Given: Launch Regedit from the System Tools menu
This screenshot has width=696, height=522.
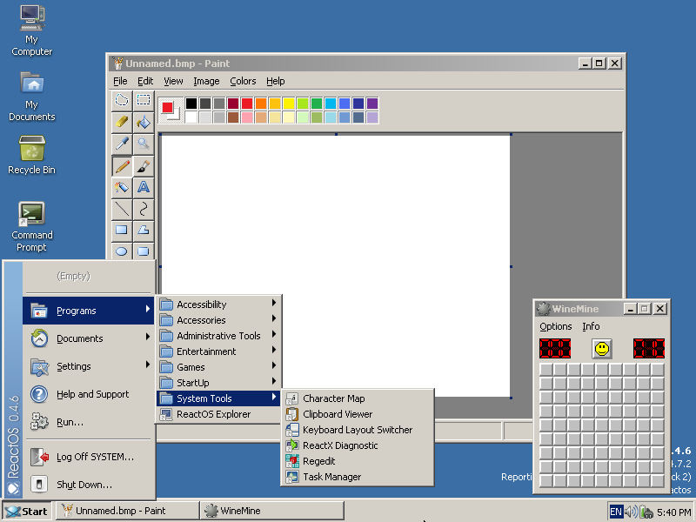Looking at the screenshot, I should 358,461.
